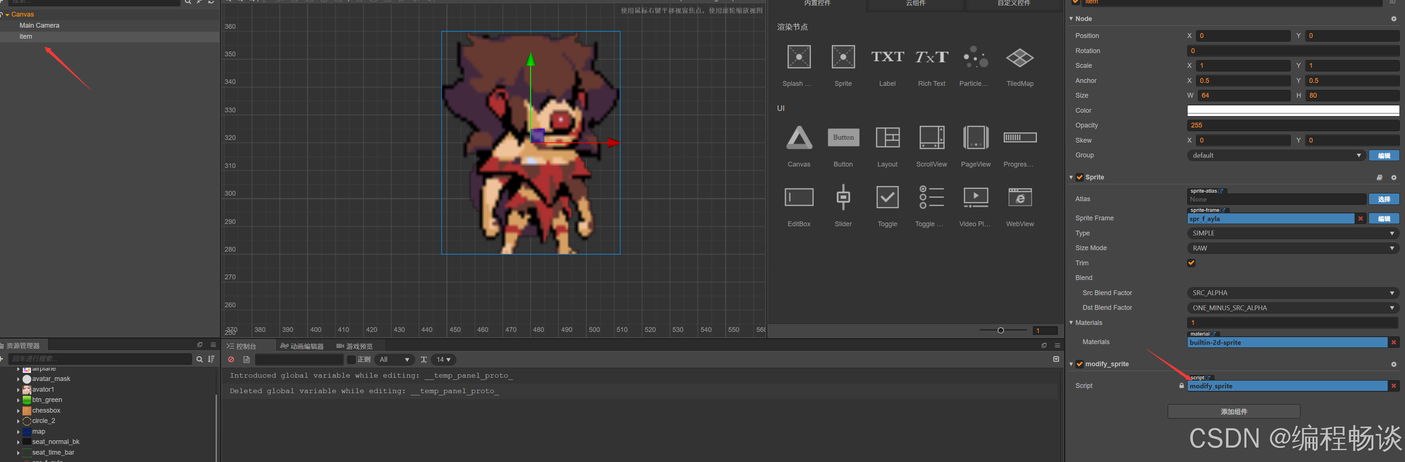Screen dimensions: 1405x462
Task: Disable the Sprite component checkbox
Action: click(x=1079, y=177)
